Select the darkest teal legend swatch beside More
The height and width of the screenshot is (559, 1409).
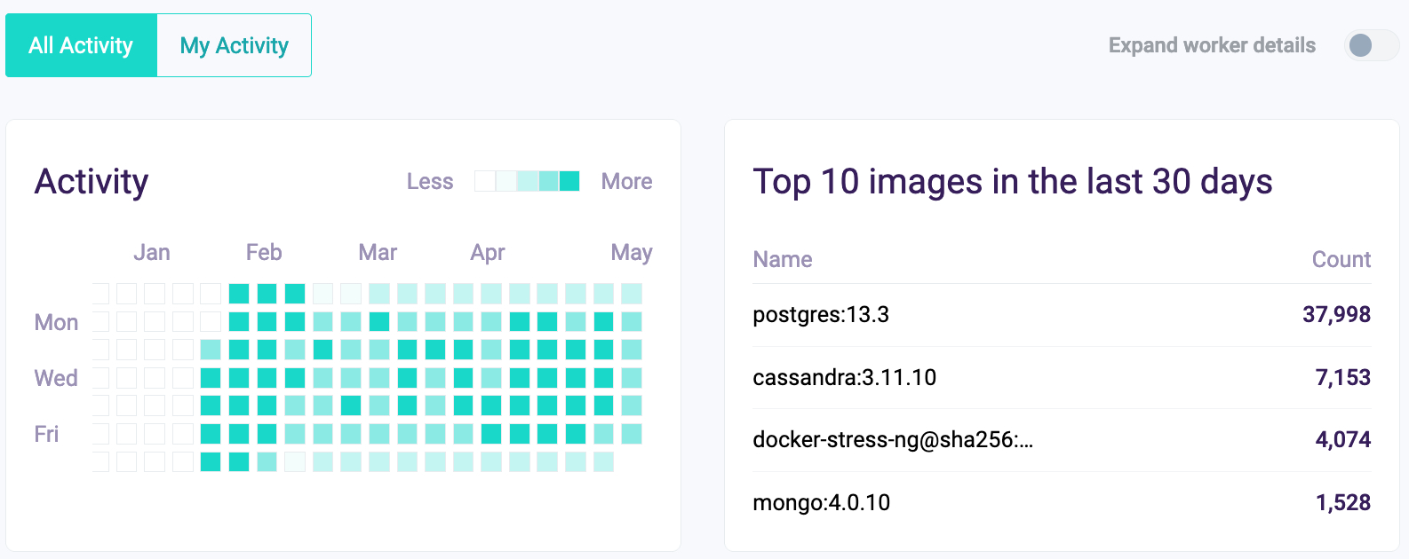(x=569, y=181)
